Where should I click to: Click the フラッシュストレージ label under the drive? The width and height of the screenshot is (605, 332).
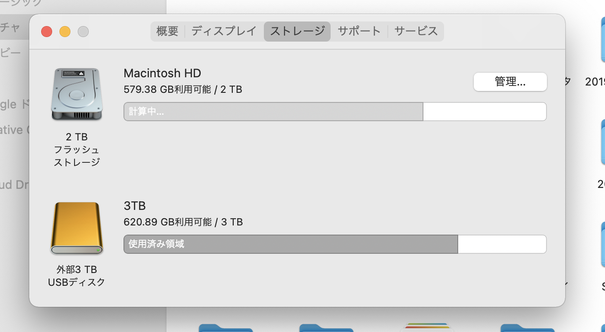tap(76, 156)
